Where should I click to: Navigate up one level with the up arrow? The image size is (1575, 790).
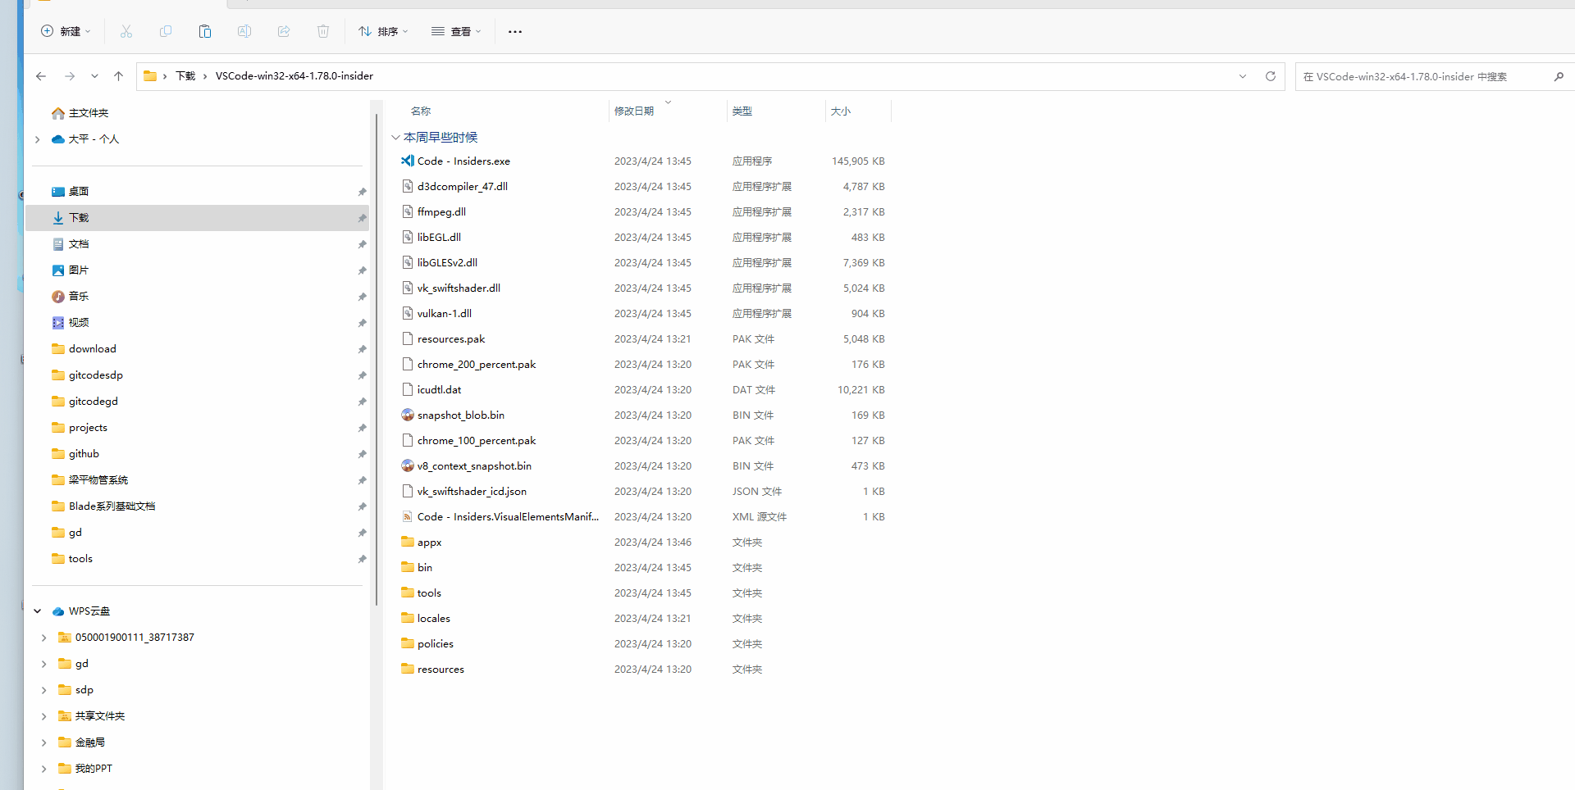coord(118,76)
